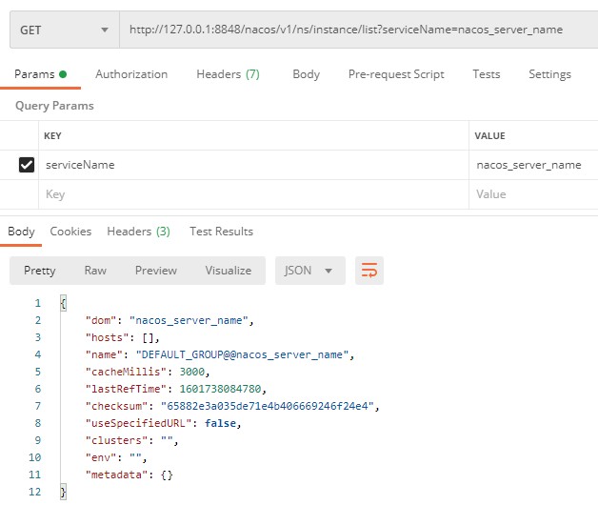
Task: Select the Params tab
Action: (41, 74)
